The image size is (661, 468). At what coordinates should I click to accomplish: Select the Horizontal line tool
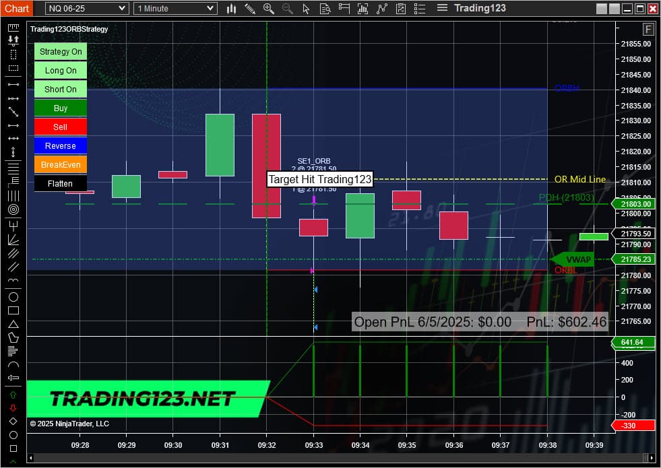(13, 138)
